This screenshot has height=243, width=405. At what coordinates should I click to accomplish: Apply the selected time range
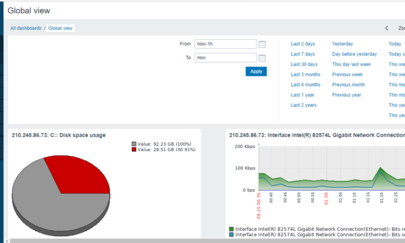click(x=256, y=72)
